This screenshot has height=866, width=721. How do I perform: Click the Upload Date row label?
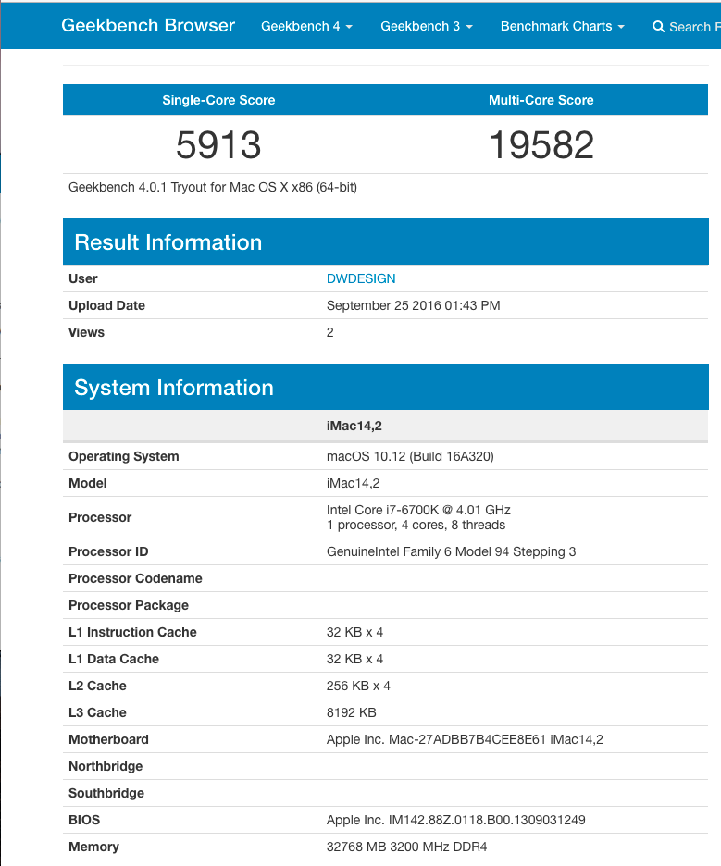click(x=106, y=305)
